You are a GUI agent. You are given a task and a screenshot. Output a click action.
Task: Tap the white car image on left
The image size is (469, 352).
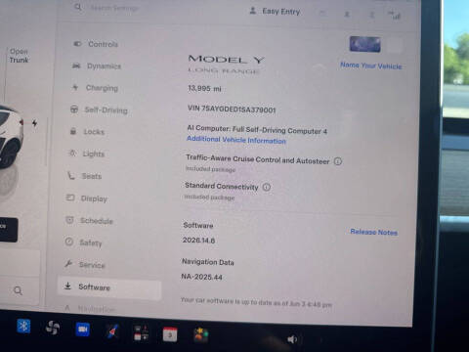tap(11, 137)
